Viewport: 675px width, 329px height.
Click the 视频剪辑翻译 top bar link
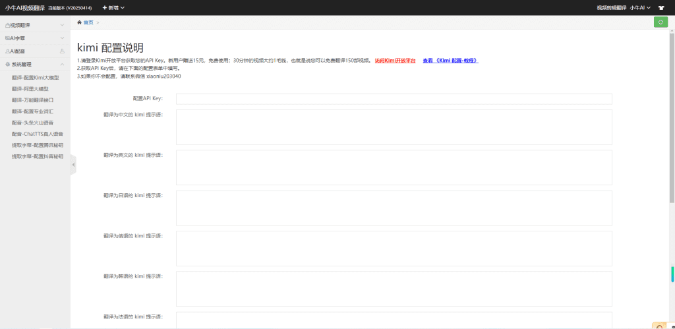611,7
